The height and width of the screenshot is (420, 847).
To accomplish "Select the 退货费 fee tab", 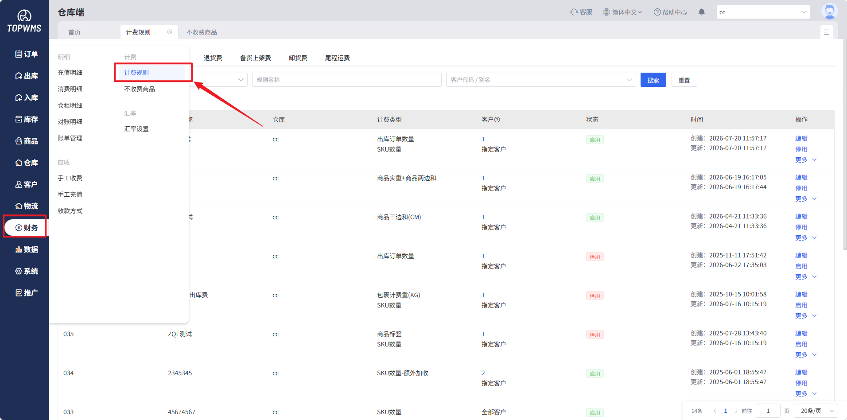I will tap(213, 58).
